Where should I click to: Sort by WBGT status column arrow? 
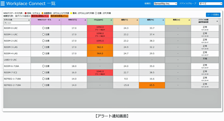(x=59, y=20)
